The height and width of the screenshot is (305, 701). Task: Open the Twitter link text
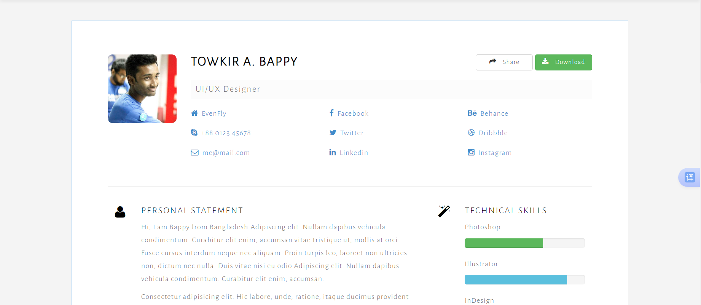352,133
